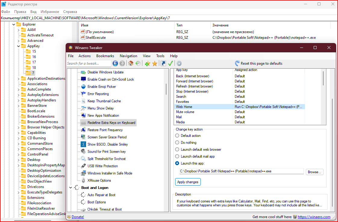Open the Bookmarks menu
The height and width of the screenshot is (222, 338).
point(105,56)
